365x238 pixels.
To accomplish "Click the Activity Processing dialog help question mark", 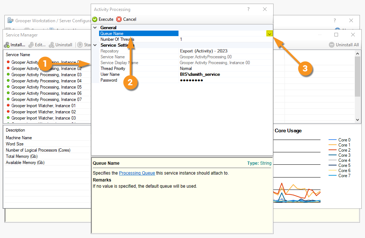I will (x=248, y=9).
